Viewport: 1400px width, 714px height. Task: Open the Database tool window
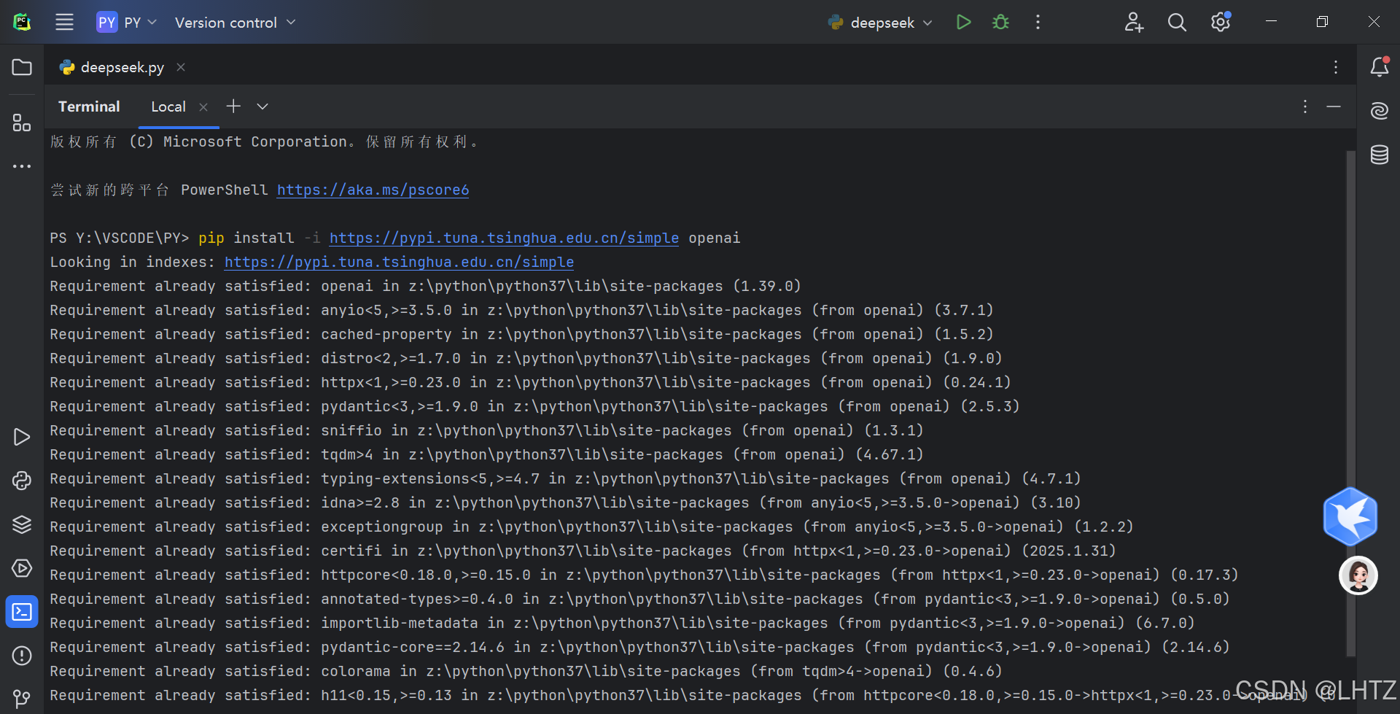1379,154
